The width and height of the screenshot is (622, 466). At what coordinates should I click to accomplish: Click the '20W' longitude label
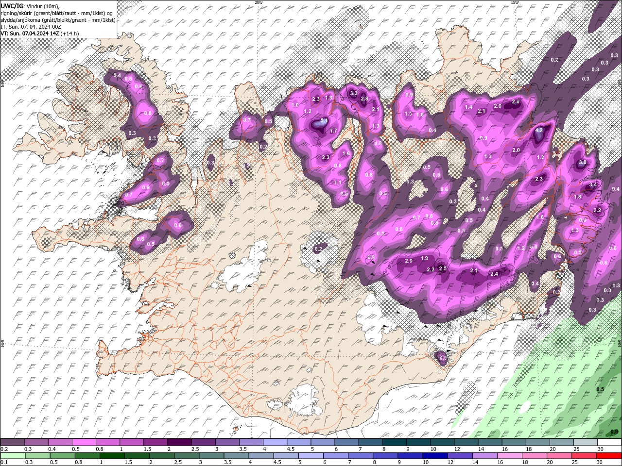pos(259,2)
